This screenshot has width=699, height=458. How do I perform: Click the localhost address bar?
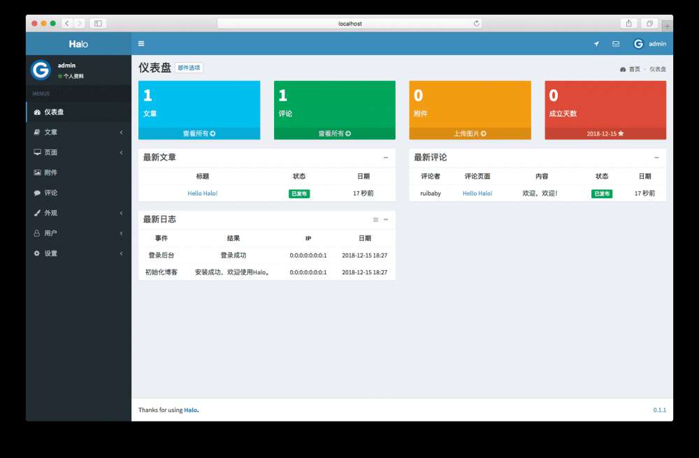coord(349,24)
